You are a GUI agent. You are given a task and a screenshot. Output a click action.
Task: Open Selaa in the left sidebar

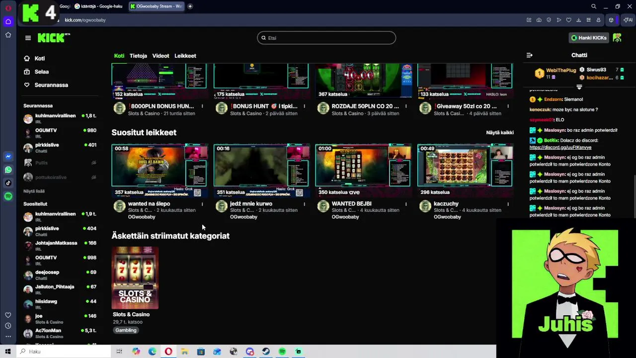(41, 72)
